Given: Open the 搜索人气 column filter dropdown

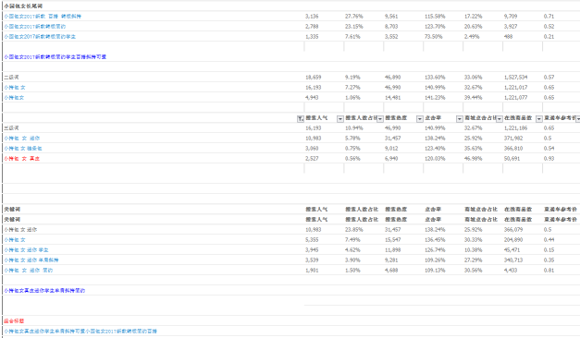Looking at the screenshot, I should [339, 118].
